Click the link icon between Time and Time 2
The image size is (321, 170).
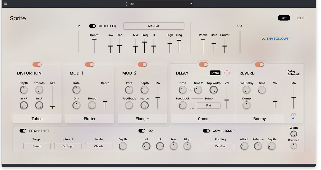click(190, 90)
